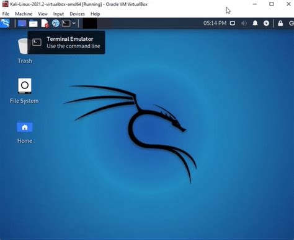Viewport: 294px width, 240px height.
Task: Click the power manager tray icon
Action: coord(266,24)
